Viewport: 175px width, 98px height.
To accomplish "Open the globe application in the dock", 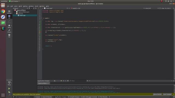I will click(3, 29).
